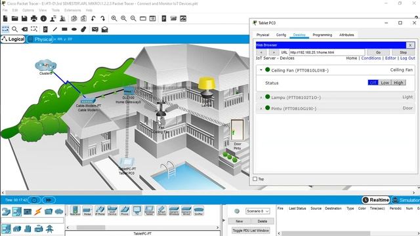Select the Inspect magnifier tool
This screenshot has width=420, height=236.
14,29
